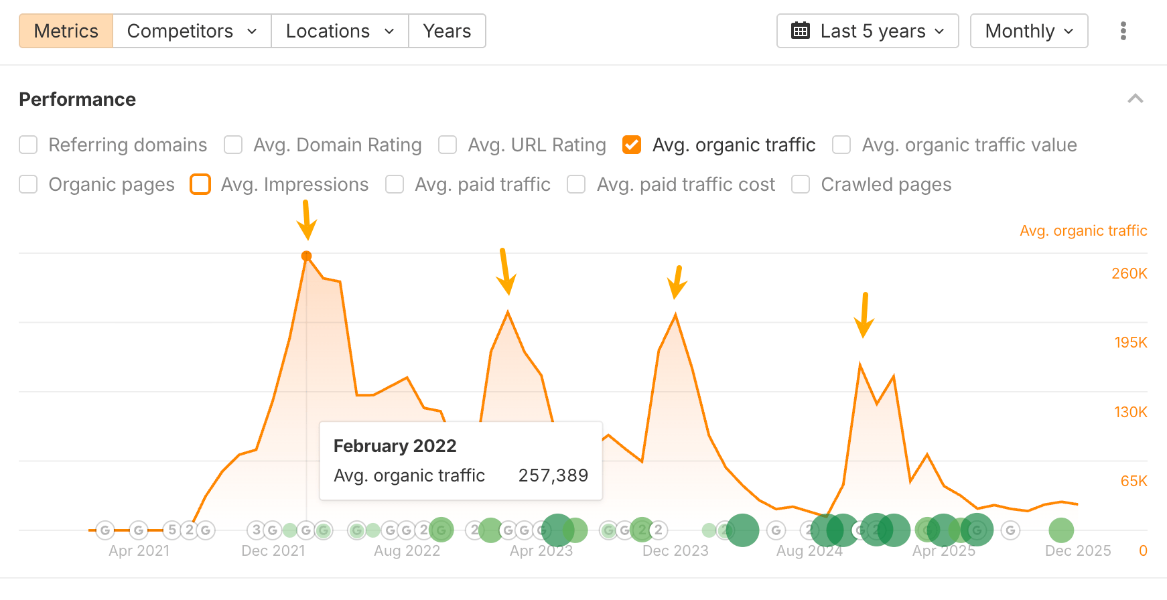Enable the Avg. Domain Rating checkbox
The width and height of the screenshot is (1167, 600).
[x=233, y=145]
